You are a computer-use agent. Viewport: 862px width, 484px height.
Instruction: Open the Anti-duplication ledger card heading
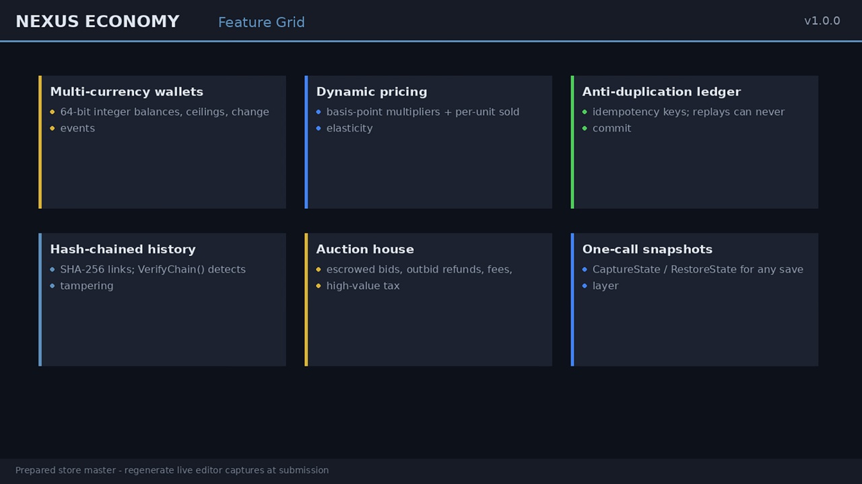point(661,91)
